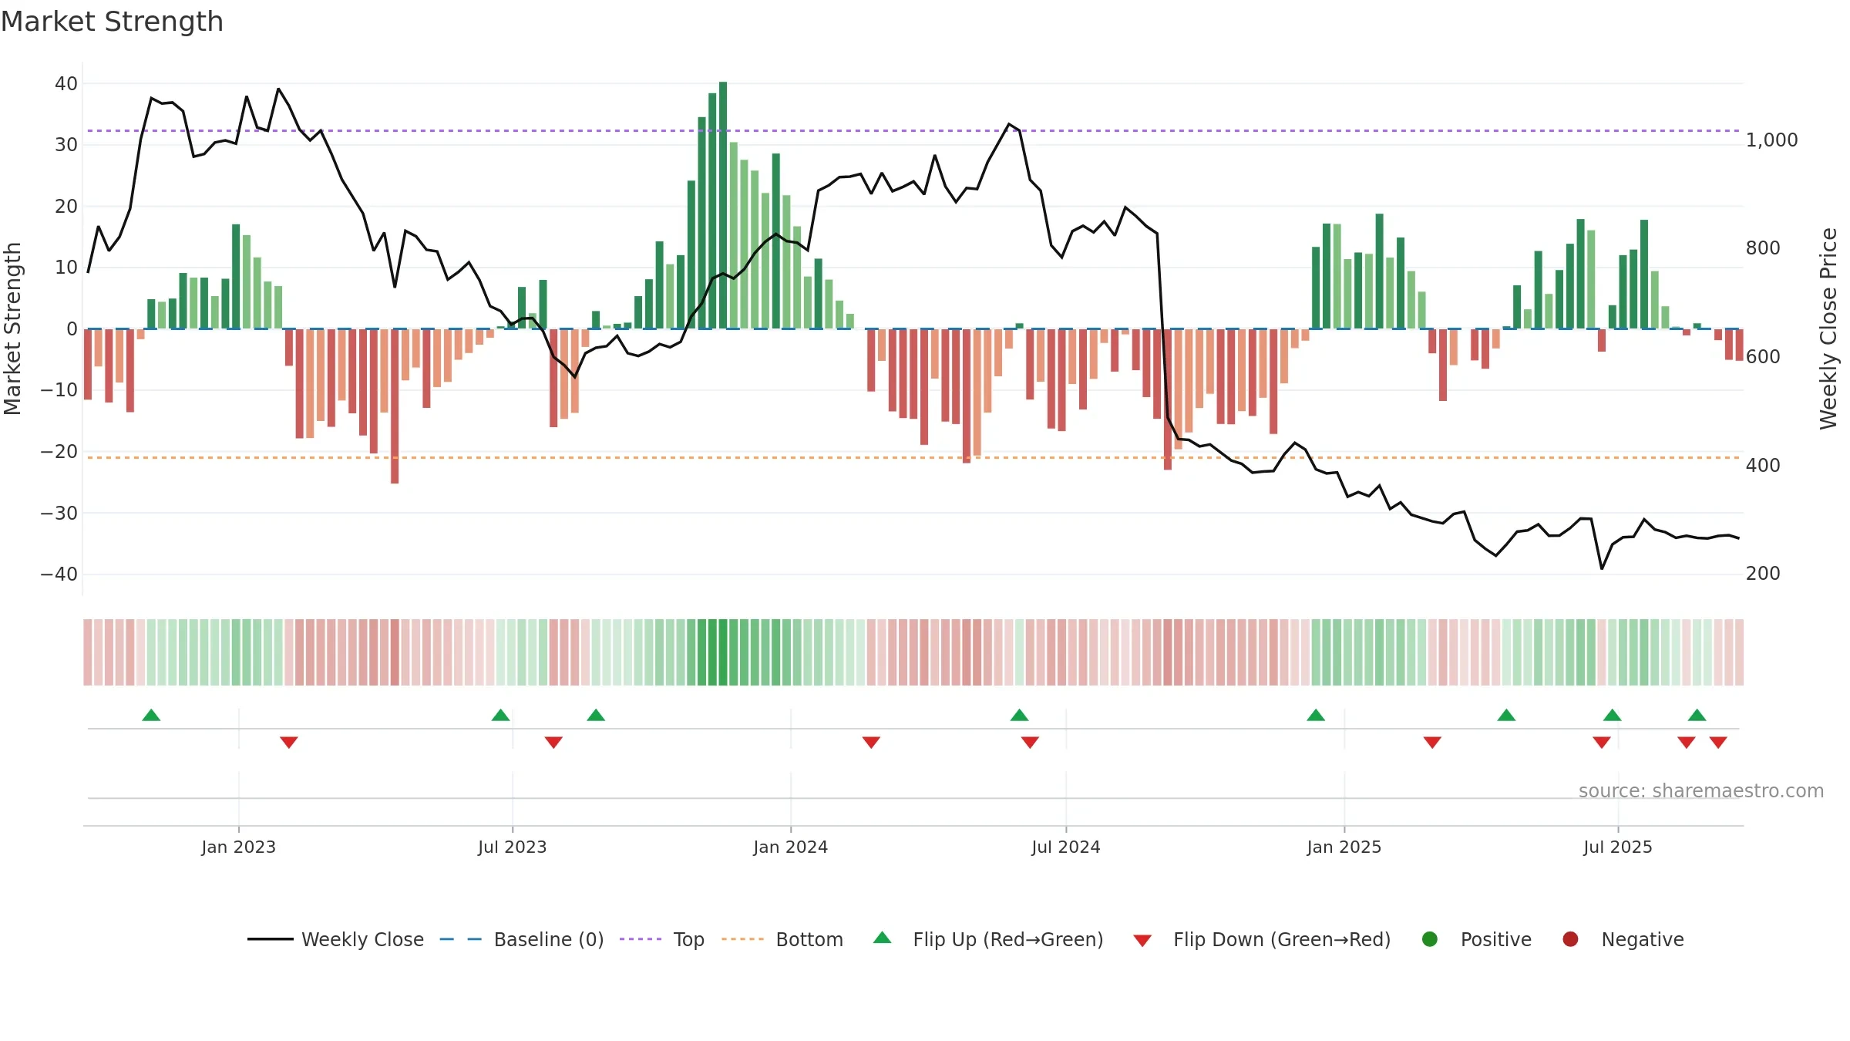Toggle the Weekly Close legend label

pyautogui.click(x=362, y=939)
